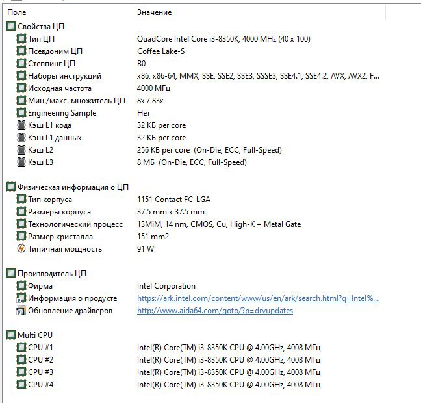Click the icon beside Мин./макс. множитель ЦП
The width and height of the screenshot is (421, 403).
[x=21, y=101]
